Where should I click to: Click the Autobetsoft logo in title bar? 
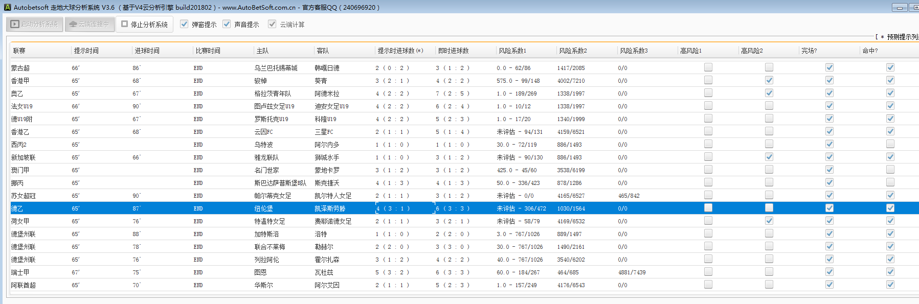(7, 7)
